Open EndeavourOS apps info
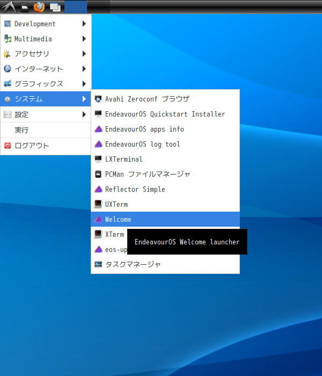Viewport: 322px width, 376px height. pyautogui.click(x=165, y=129)
